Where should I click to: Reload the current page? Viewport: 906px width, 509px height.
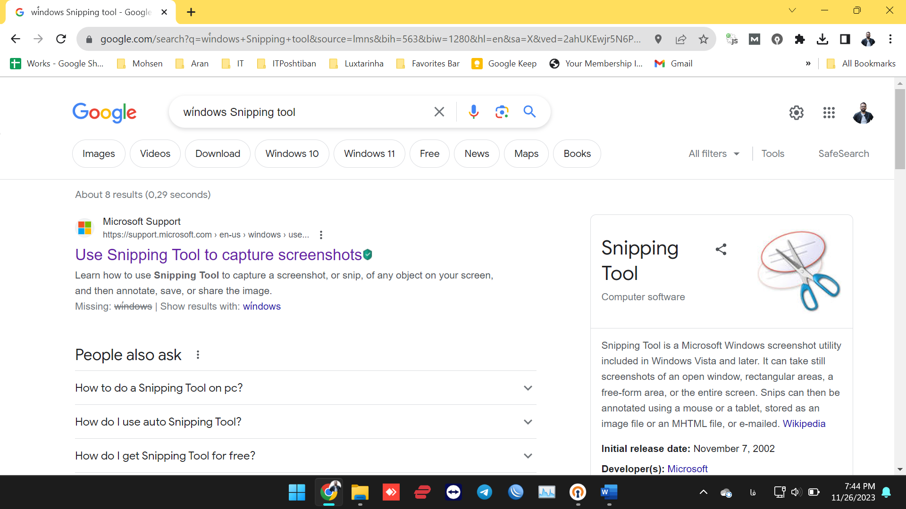pos(61,39)
